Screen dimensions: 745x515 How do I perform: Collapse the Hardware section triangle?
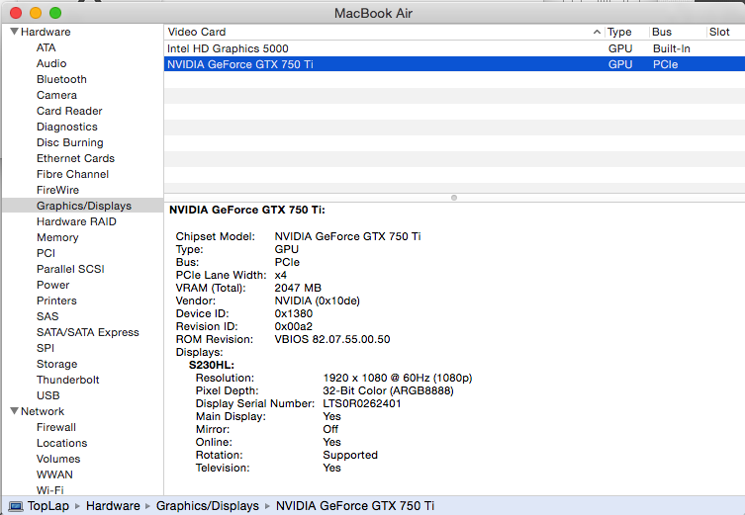pyautogui.click(x=14, y=32)
